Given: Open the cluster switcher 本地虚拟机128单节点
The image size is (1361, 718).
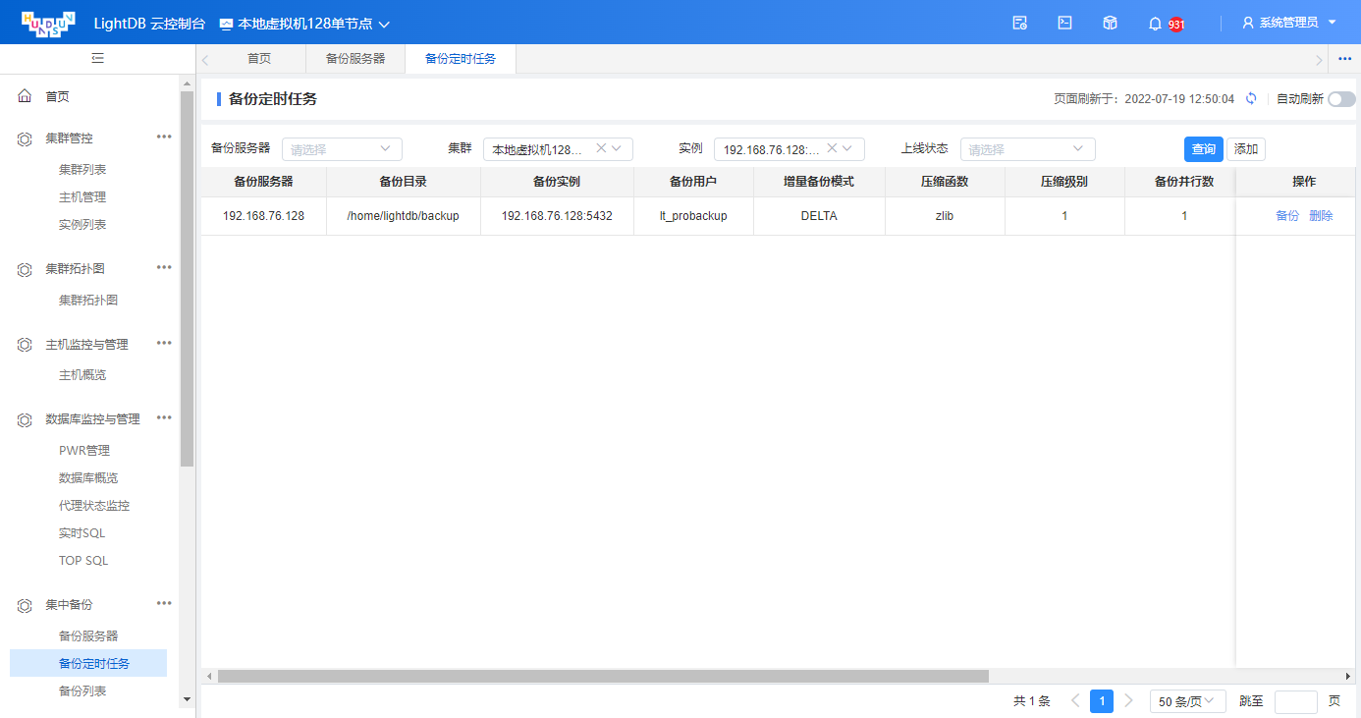Looking at the screenshot, I should pos(304,23).
